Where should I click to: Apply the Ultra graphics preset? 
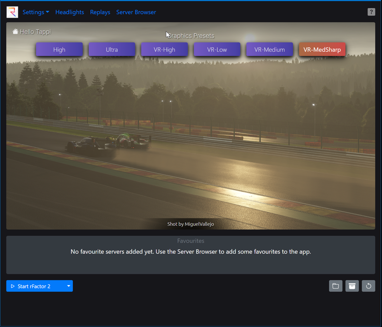112,50
